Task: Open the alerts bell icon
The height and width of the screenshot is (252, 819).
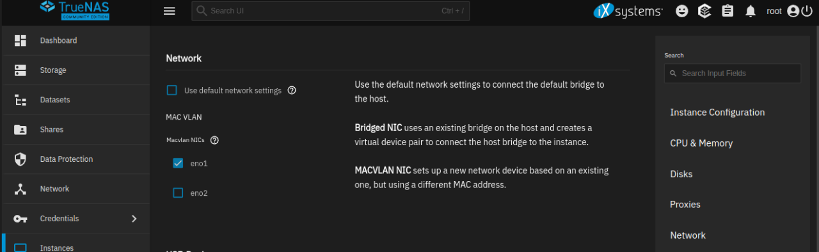Action: pos(751,11)
